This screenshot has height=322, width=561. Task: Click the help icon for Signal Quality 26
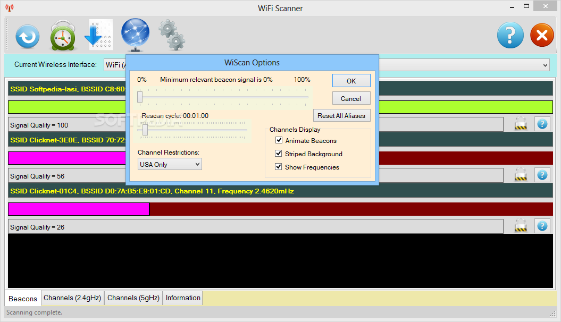pyautogui.click(x=542, y=226)
